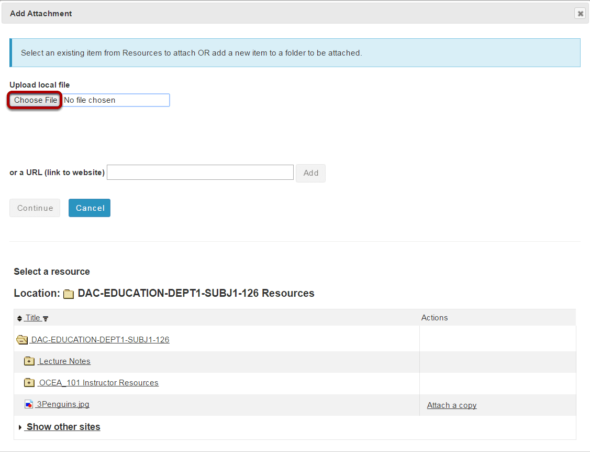
Task: Sort resources by Title column
Action: [x=33, y=318]
